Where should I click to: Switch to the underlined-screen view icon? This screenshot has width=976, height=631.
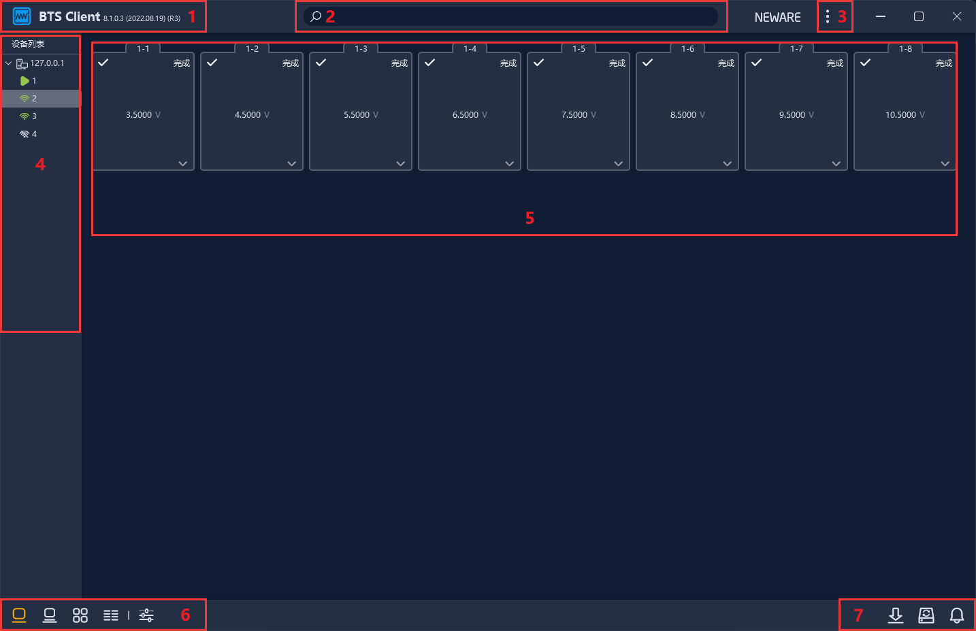click(x=50, y=615)
